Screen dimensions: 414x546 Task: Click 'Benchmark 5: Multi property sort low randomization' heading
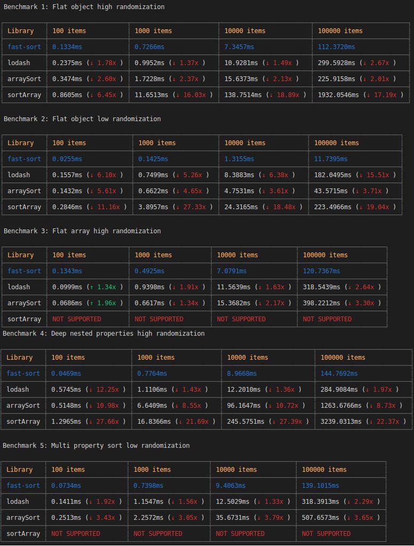tap(96, 445)
